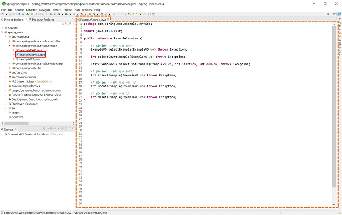
Task: Expand the Maven Dependencies node
Action: (6, 86)
